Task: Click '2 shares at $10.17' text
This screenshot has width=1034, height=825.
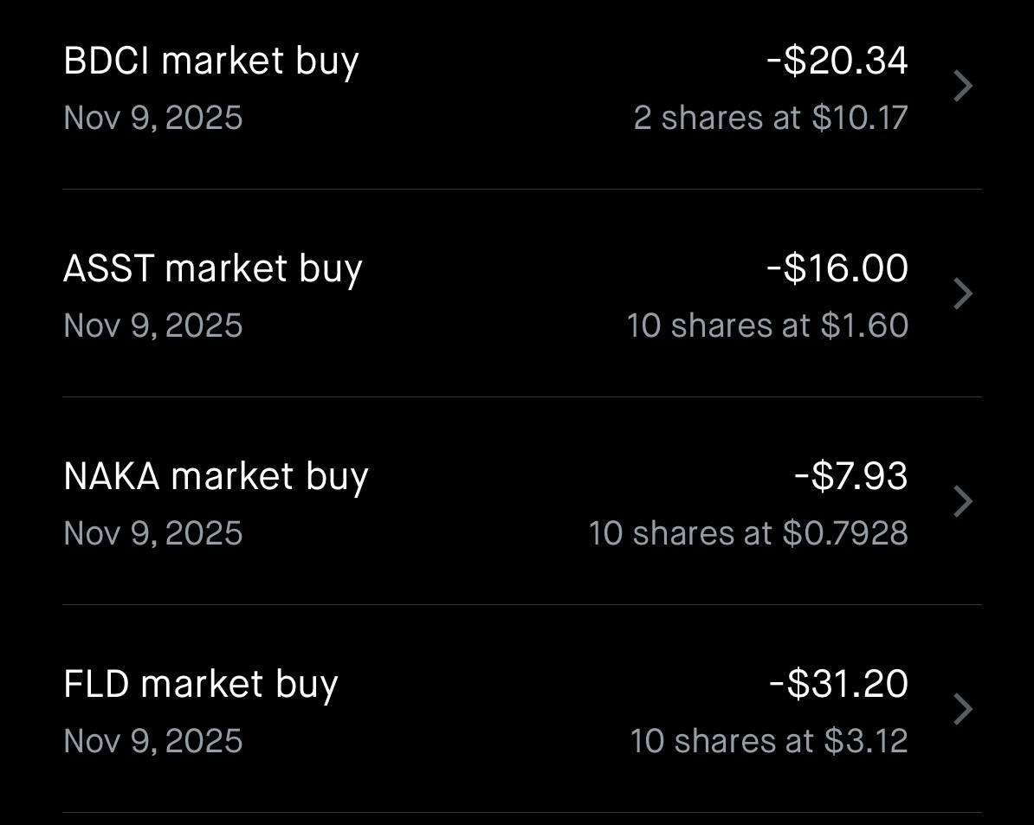Action: point(770,119)
